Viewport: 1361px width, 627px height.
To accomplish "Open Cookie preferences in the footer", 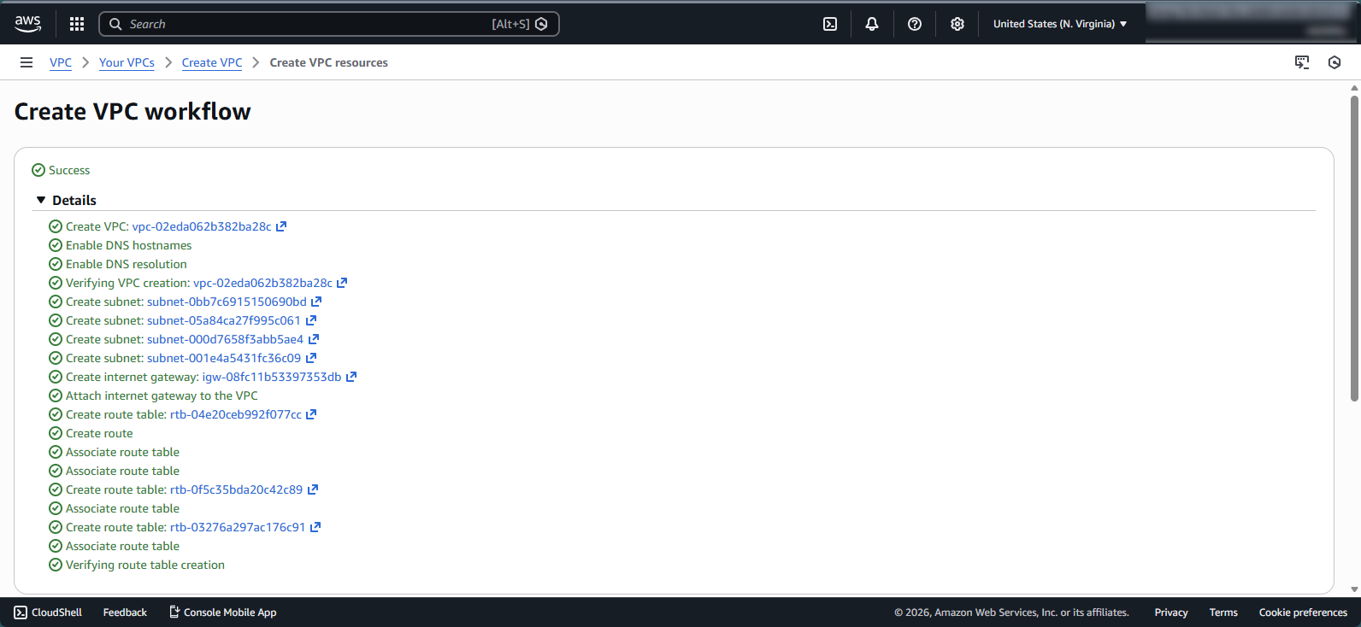I will (1303, 612).
